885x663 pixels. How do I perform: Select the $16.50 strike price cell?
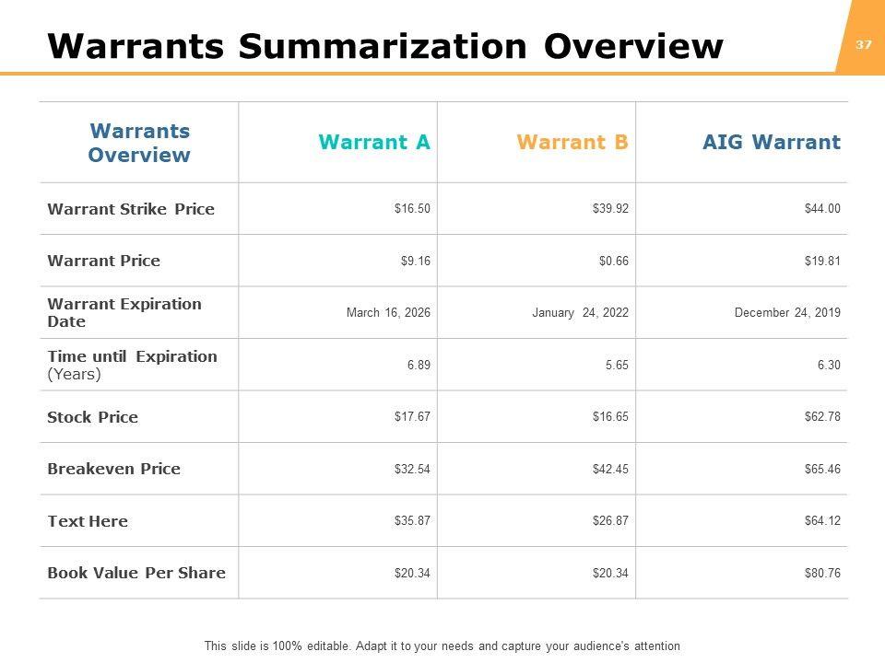[412, 209]
